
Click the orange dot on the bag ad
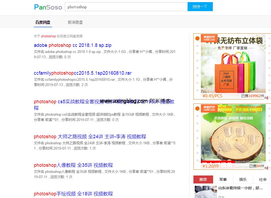(197, 38)
